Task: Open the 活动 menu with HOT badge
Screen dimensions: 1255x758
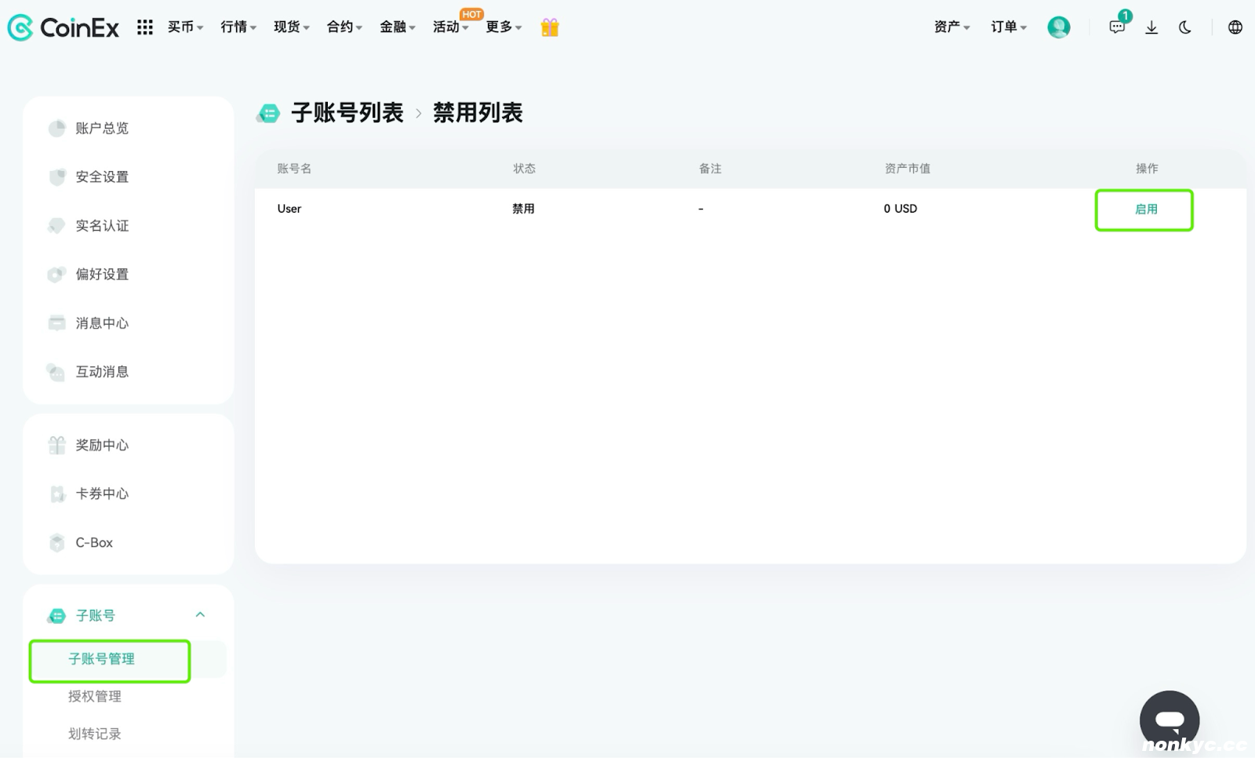Action: point(451,27)
